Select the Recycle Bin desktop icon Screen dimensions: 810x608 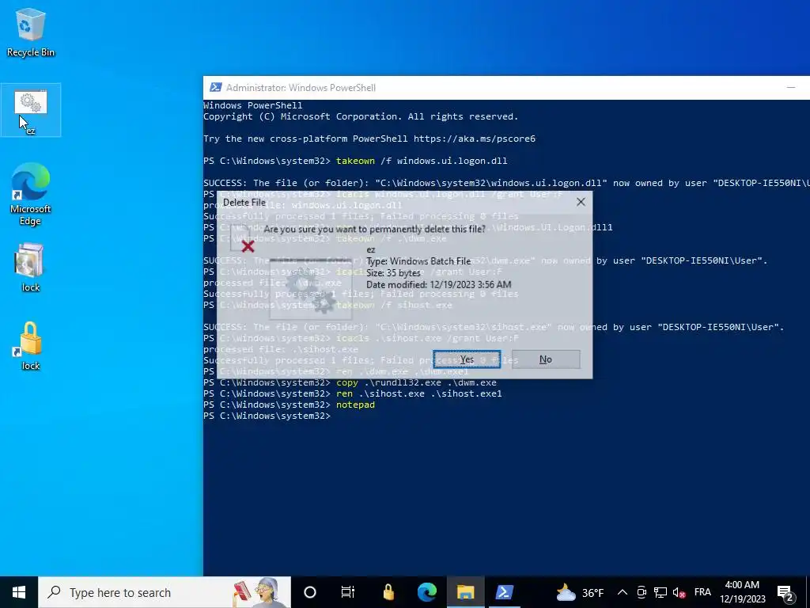point(31,32)
